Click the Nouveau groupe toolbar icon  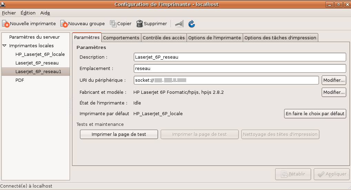pos(64,24)
